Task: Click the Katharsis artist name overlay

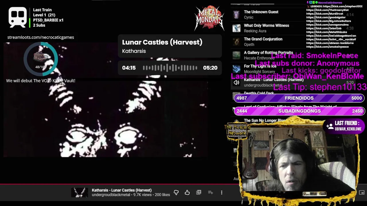Action: (134, 51)
